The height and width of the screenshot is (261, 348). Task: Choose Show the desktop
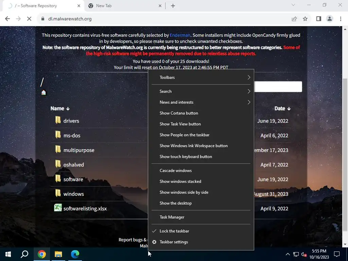pos(201,203)
